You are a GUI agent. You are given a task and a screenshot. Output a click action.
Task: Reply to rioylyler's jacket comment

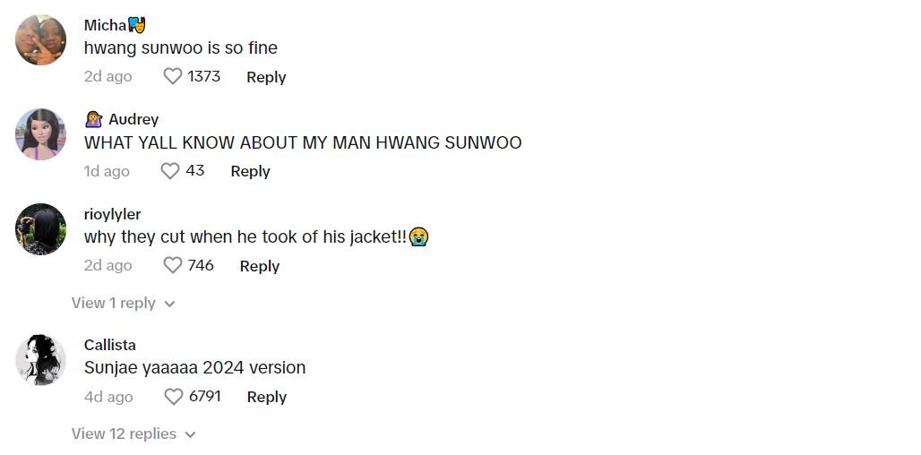(260, 266)
